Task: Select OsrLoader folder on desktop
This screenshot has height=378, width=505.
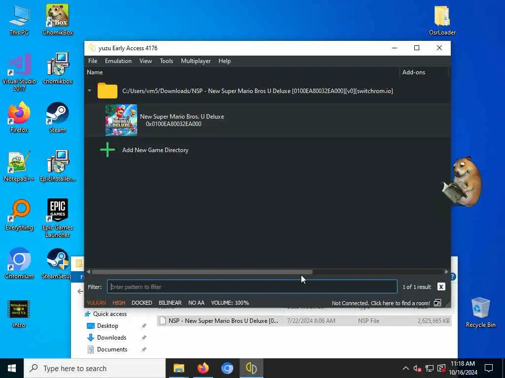Action: tap(442, 20)
